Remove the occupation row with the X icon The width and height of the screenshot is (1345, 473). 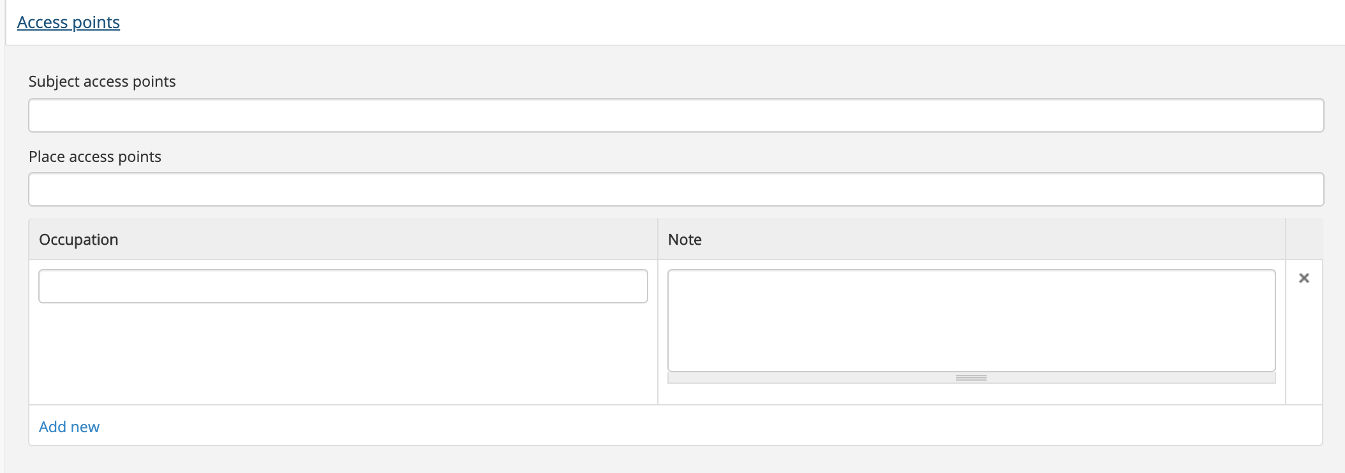pyautogui.click(x=1304, y=278)
